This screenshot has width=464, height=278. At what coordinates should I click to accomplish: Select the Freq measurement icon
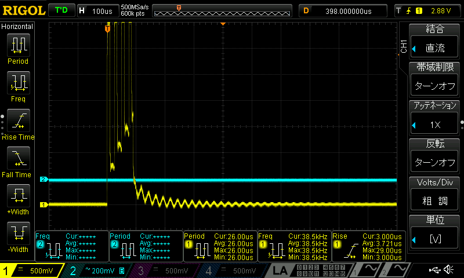pos(18,83)
